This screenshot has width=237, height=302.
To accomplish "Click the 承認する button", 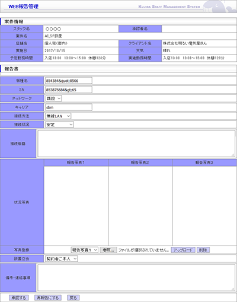I will [x=19, y=298].
